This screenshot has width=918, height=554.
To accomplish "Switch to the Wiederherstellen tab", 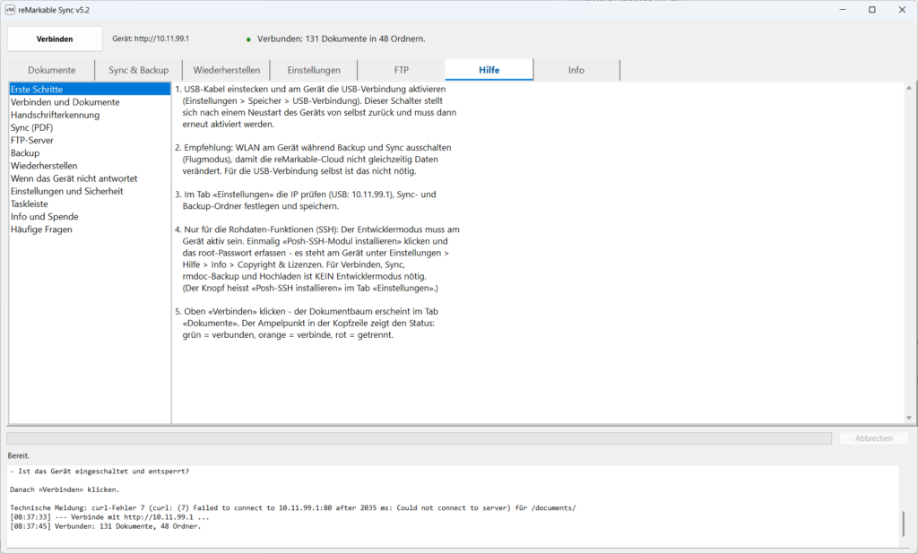I will (x=227, y=70).
